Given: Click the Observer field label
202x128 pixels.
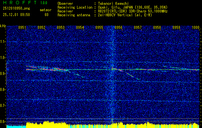Looking at the screenshot, I should coord(65,4).
